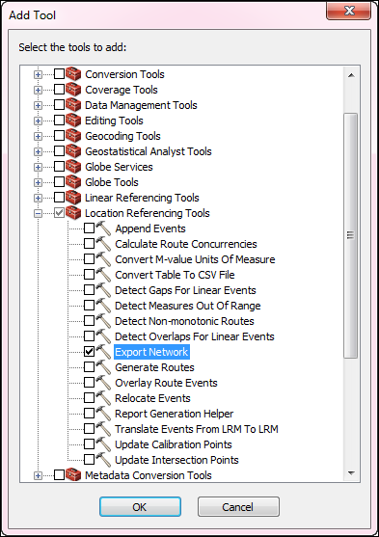Viewport: 379px width, 537px height.
Task: Click the hammer icon for Export Network
Action: click(103, 351)
